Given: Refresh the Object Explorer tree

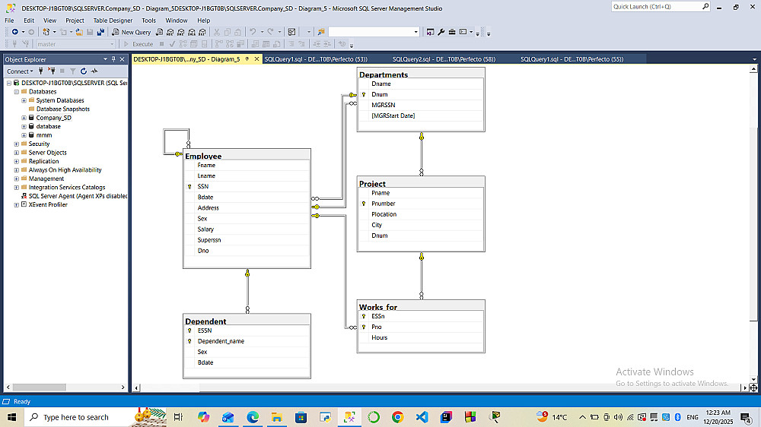Looking at the screenshot, I should 84,71.
